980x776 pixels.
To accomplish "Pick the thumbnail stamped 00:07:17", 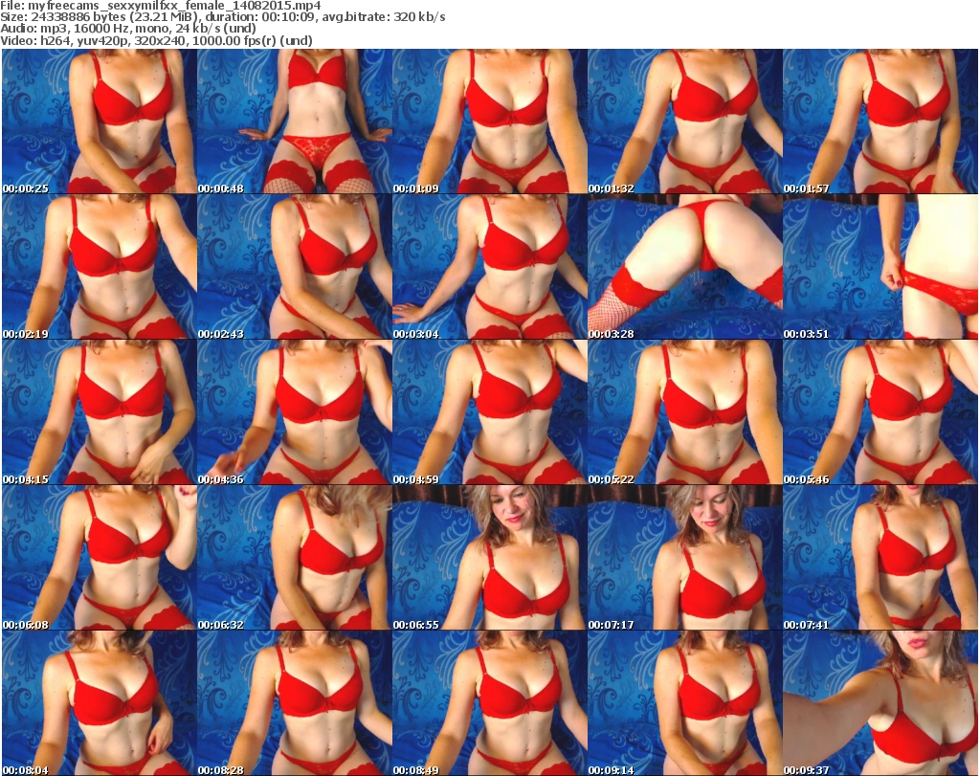I will click(x=685, y=558).
